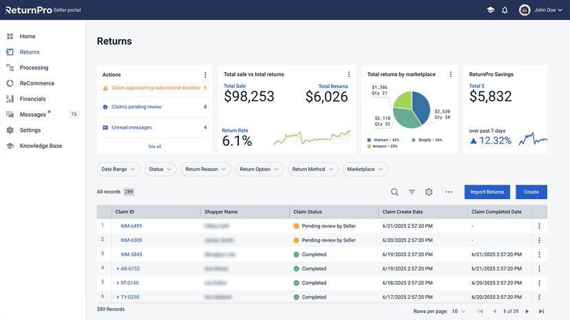Viewport: 570px width, 320px height.
Task: Open Total sale vs total returns kebab menu
Action: click(349, 74)
